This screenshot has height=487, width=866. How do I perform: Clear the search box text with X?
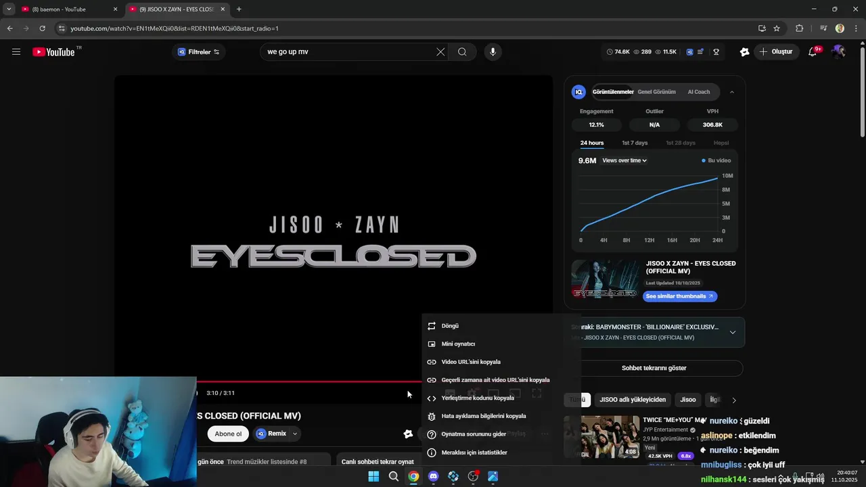click(x=440, y=51)
